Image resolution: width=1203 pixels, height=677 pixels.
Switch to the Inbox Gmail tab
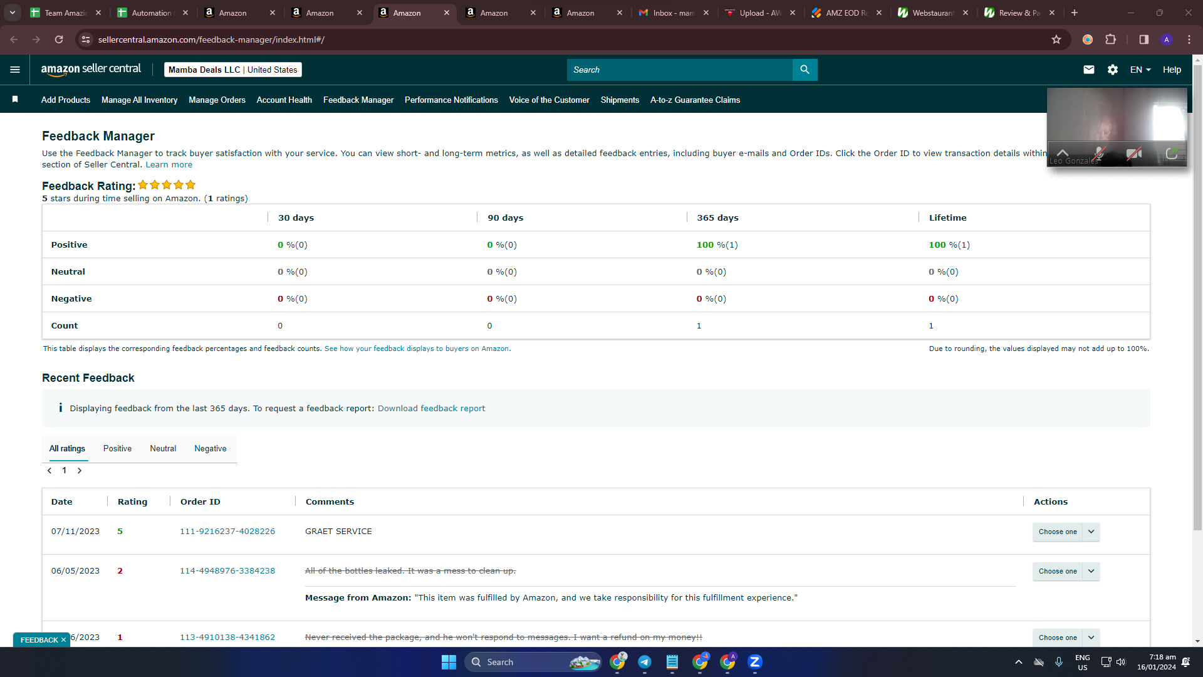[x=674, y=13]
